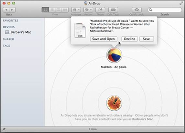Click the Search field
185x133 pixels.
pyautogui.click(x=165, y=10)
